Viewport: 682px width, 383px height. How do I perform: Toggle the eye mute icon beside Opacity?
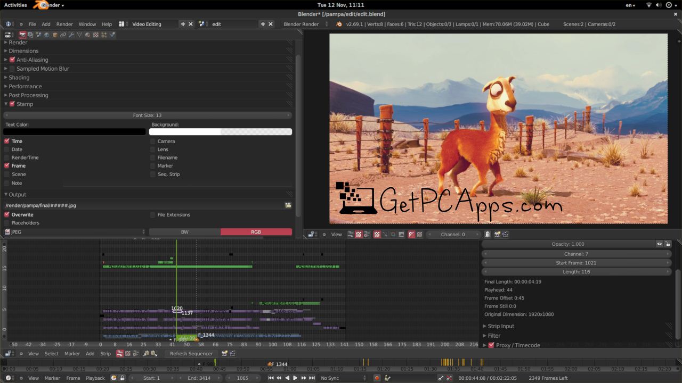pos(660,244)
